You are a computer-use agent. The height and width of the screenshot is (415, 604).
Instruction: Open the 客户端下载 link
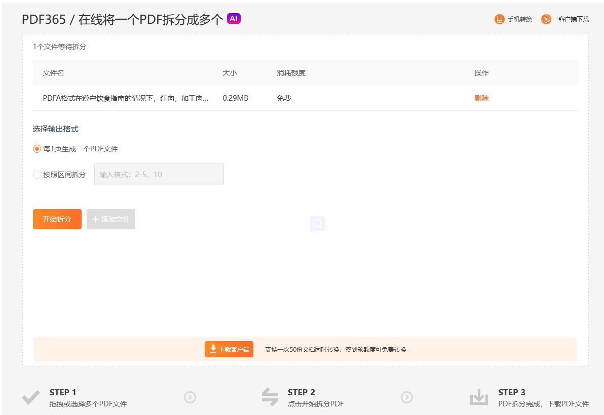pyautogui.click(x=574, y=19)
